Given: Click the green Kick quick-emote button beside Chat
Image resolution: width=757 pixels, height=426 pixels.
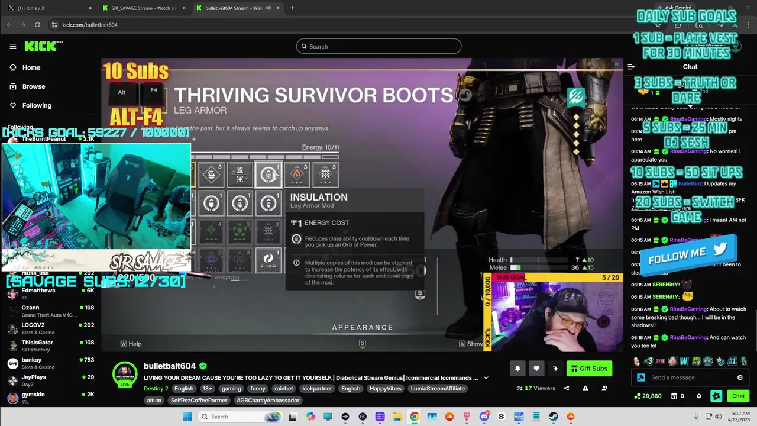Looking at the screenshot, I should [x=716, y=396].
